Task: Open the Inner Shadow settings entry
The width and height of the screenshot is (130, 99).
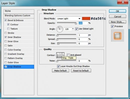Action: coord(14,37)
